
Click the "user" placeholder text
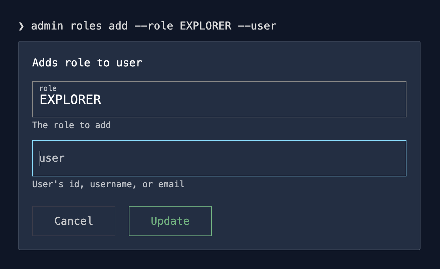tap(52, 158)
